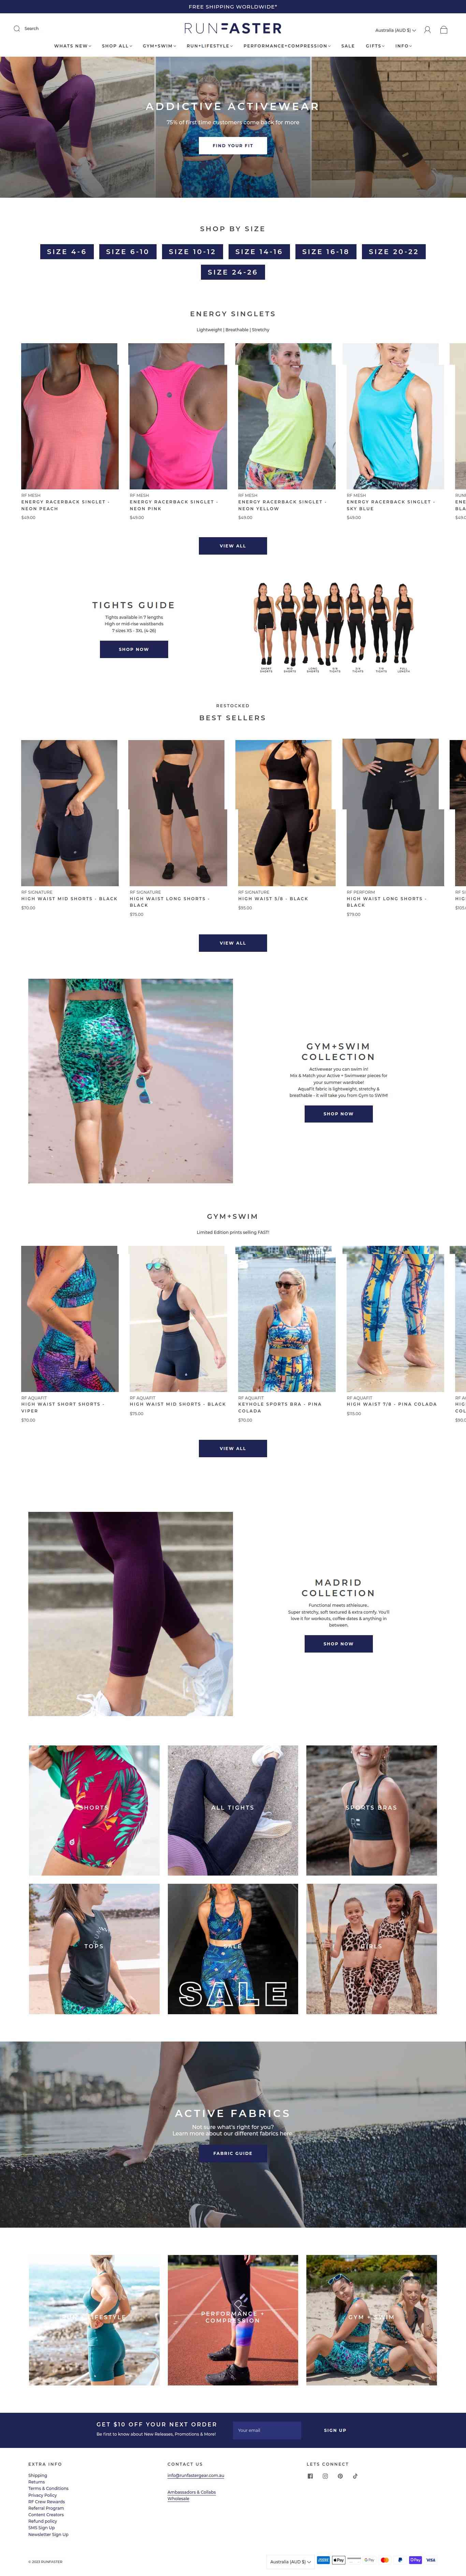This screenshot has height=2576, width=466.
Task: Click the RunFaster logo in header
Action: [233, 29]
